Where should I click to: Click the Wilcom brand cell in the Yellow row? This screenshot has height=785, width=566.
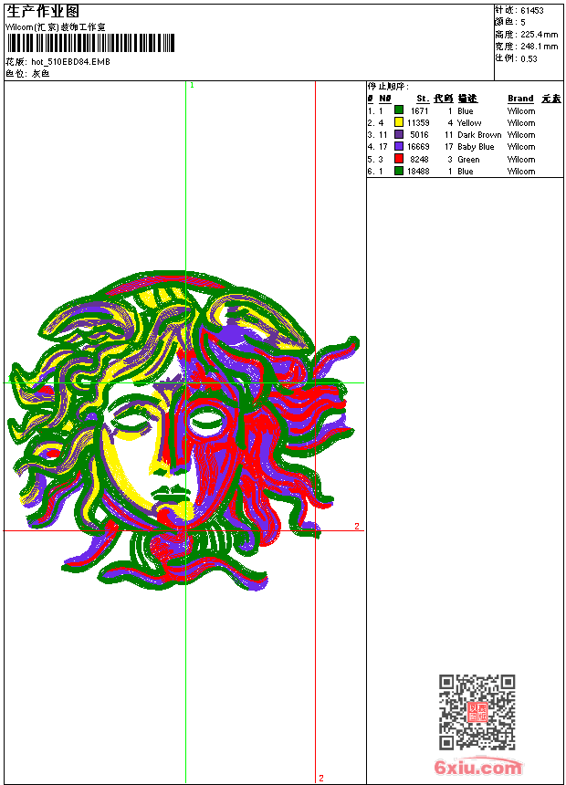[521, 122]
